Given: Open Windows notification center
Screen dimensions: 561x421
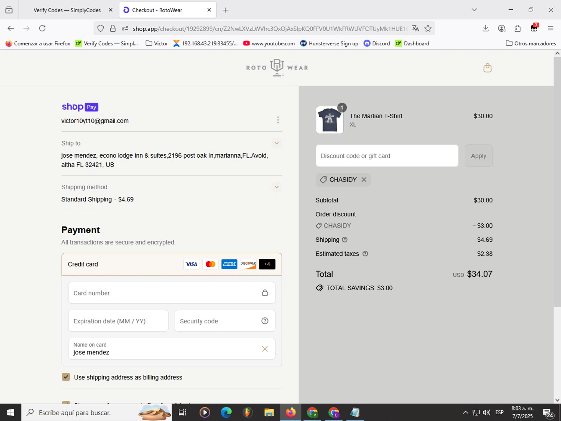Looking at the screenshot, I should [x=549, y=413].
